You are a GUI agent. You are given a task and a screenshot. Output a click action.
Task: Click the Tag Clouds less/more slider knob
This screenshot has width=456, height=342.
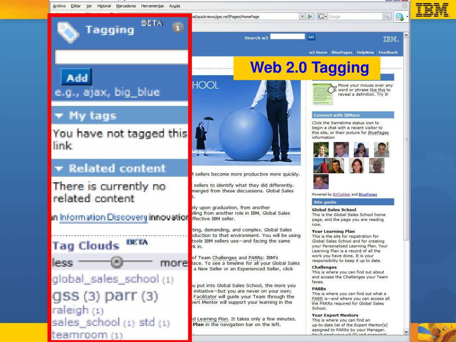[x=117, y=262]
